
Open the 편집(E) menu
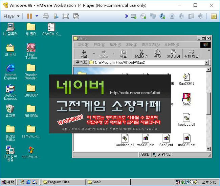coord(99,45)
